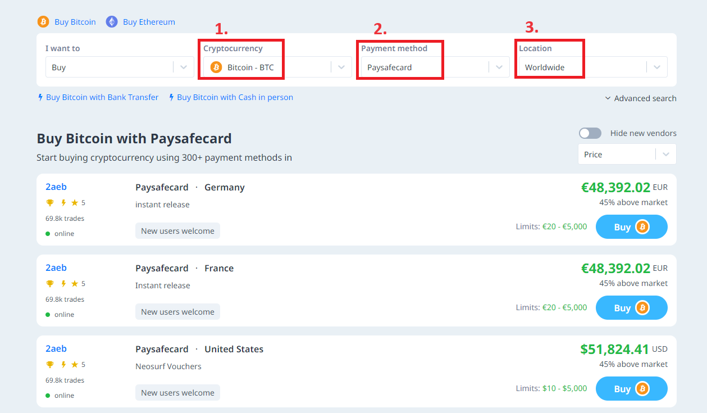Screen dimensions: 707x413
Task: Click 'New users welcome' tag in Germany offer
Action: 177,231
